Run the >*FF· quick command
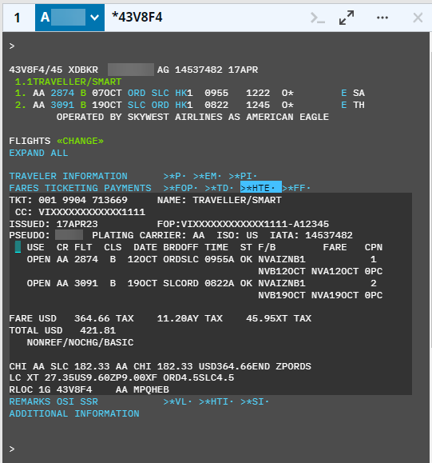 click(296, 188)
